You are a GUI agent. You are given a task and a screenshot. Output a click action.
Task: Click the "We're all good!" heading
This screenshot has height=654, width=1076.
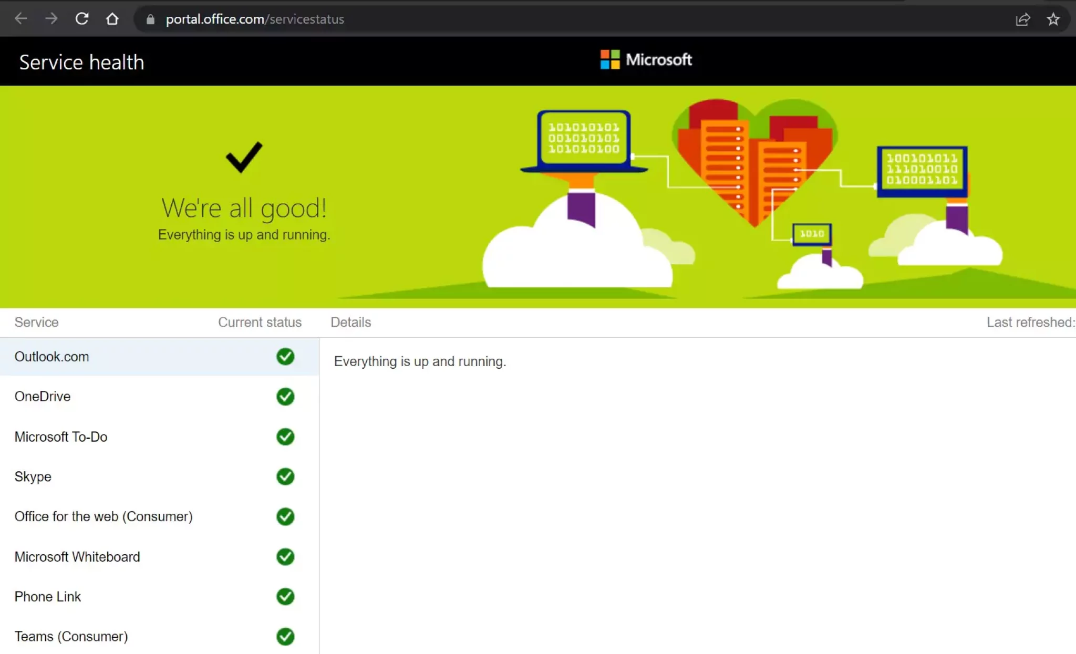pos(244,208)
